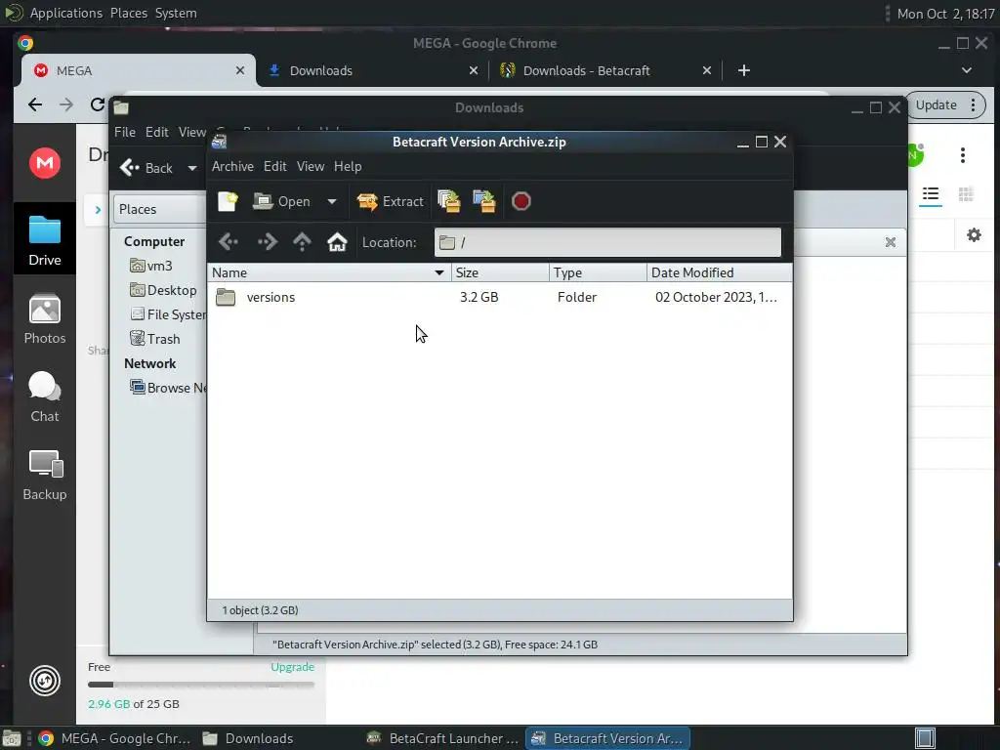The width and height of the screenshot is (1000, 750).
Task: Open Drive in MEGA sidebar
Action: pyautogui.click(x=45, y=240)
